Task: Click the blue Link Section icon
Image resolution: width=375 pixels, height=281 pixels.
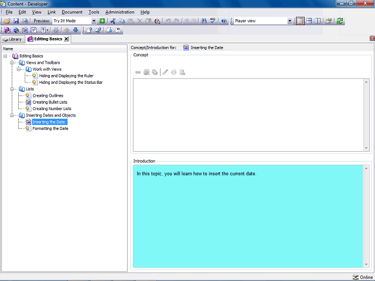Action: click(16, 30)
